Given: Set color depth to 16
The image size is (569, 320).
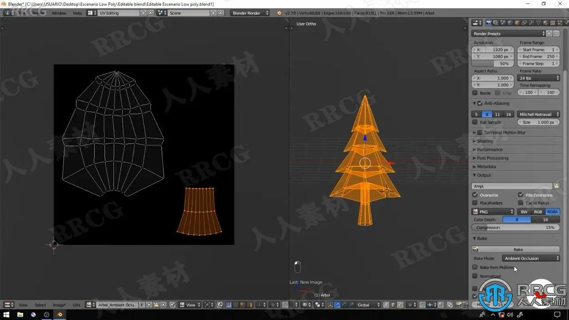Looking at the screenshot, I should [545, 220].
